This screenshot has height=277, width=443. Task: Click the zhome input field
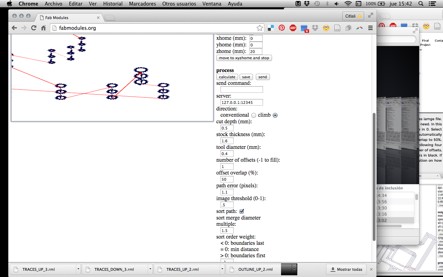click(x=256, y=52)
